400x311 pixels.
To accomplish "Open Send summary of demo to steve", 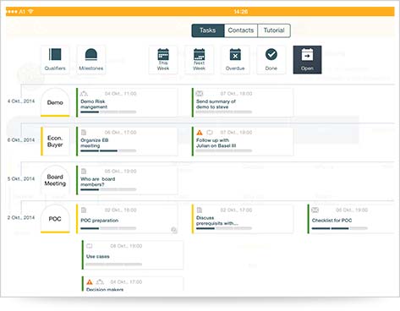I will tap(243, 102).
